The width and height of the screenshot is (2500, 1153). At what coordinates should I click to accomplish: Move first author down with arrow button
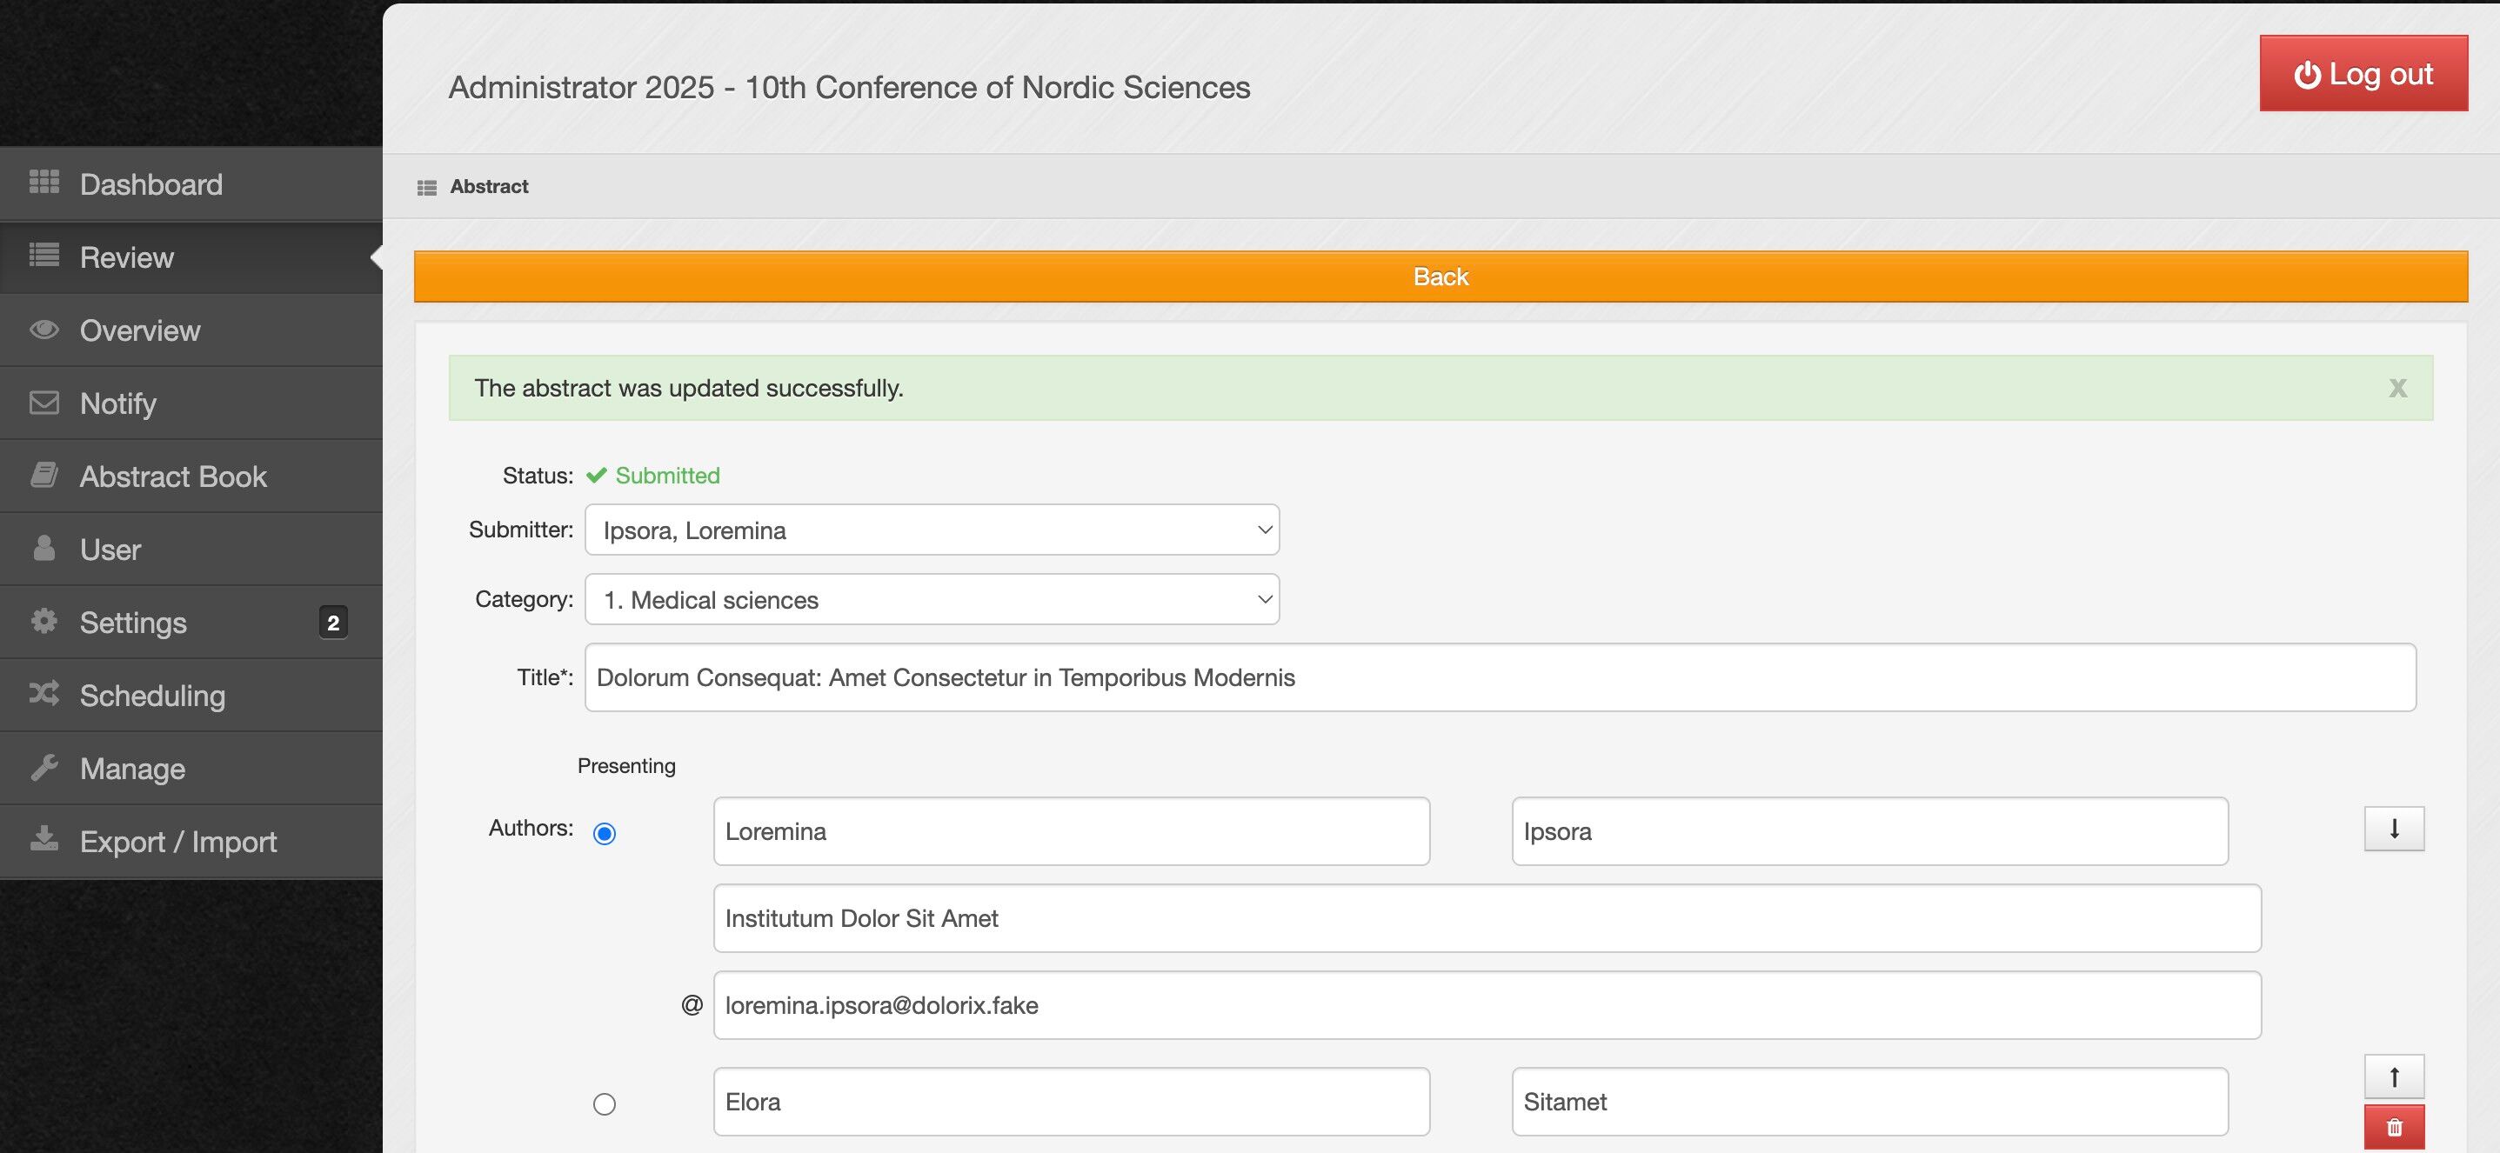(2393, 830)
